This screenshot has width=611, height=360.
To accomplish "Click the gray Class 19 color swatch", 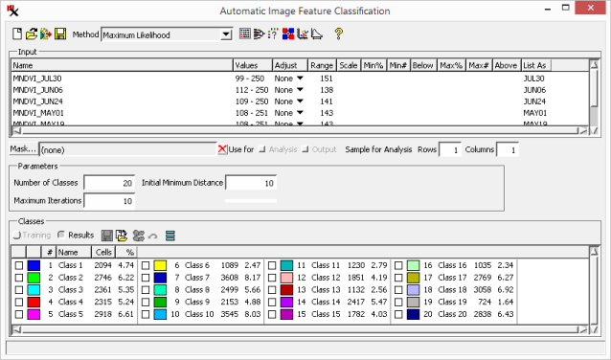I will click(x=413, y=302).
